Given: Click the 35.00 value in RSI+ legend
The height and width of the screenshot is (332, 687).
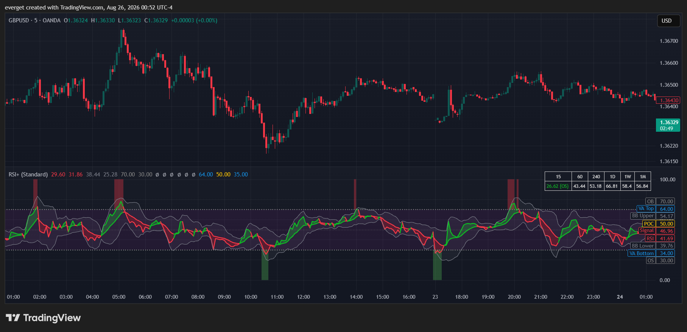Looking at the screenshot, I should tap(241, 175).
